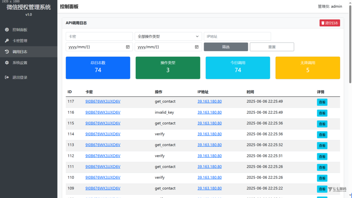Click the 筛选 filter button
Screen dimensions: 352x198
(226, 47)
